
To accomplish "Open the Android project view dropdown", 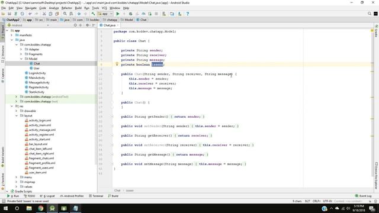I will [28, 25].
